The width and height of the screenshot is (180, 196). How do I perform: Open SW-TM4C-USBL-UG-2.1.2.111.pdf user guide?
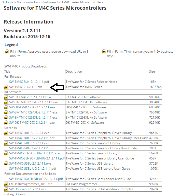(33, 169)
